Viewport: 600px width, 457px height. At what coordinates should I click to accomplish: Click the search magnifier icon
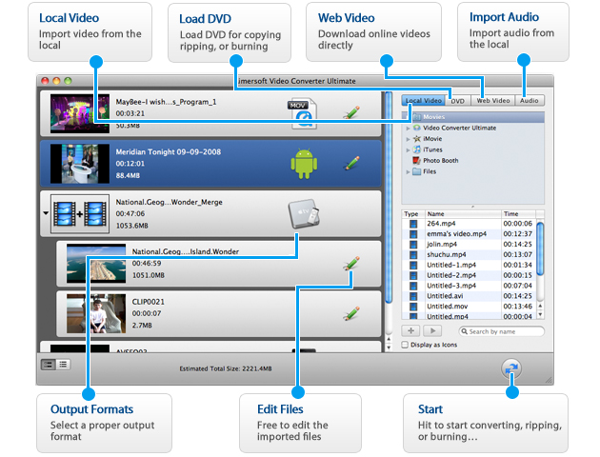[464, 331]
